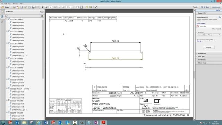Viewport: 222px width, 125px height.
Task: Click the current page number field
Action: point(50,7)
